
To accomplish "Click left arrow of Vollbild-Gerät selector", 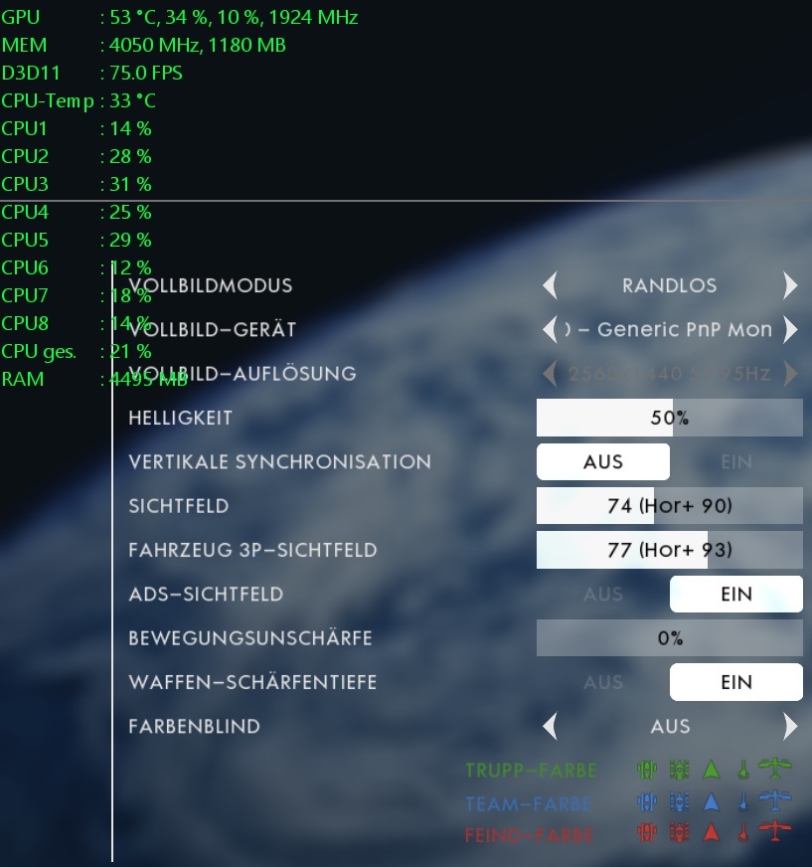I will [x=550, y=329].
